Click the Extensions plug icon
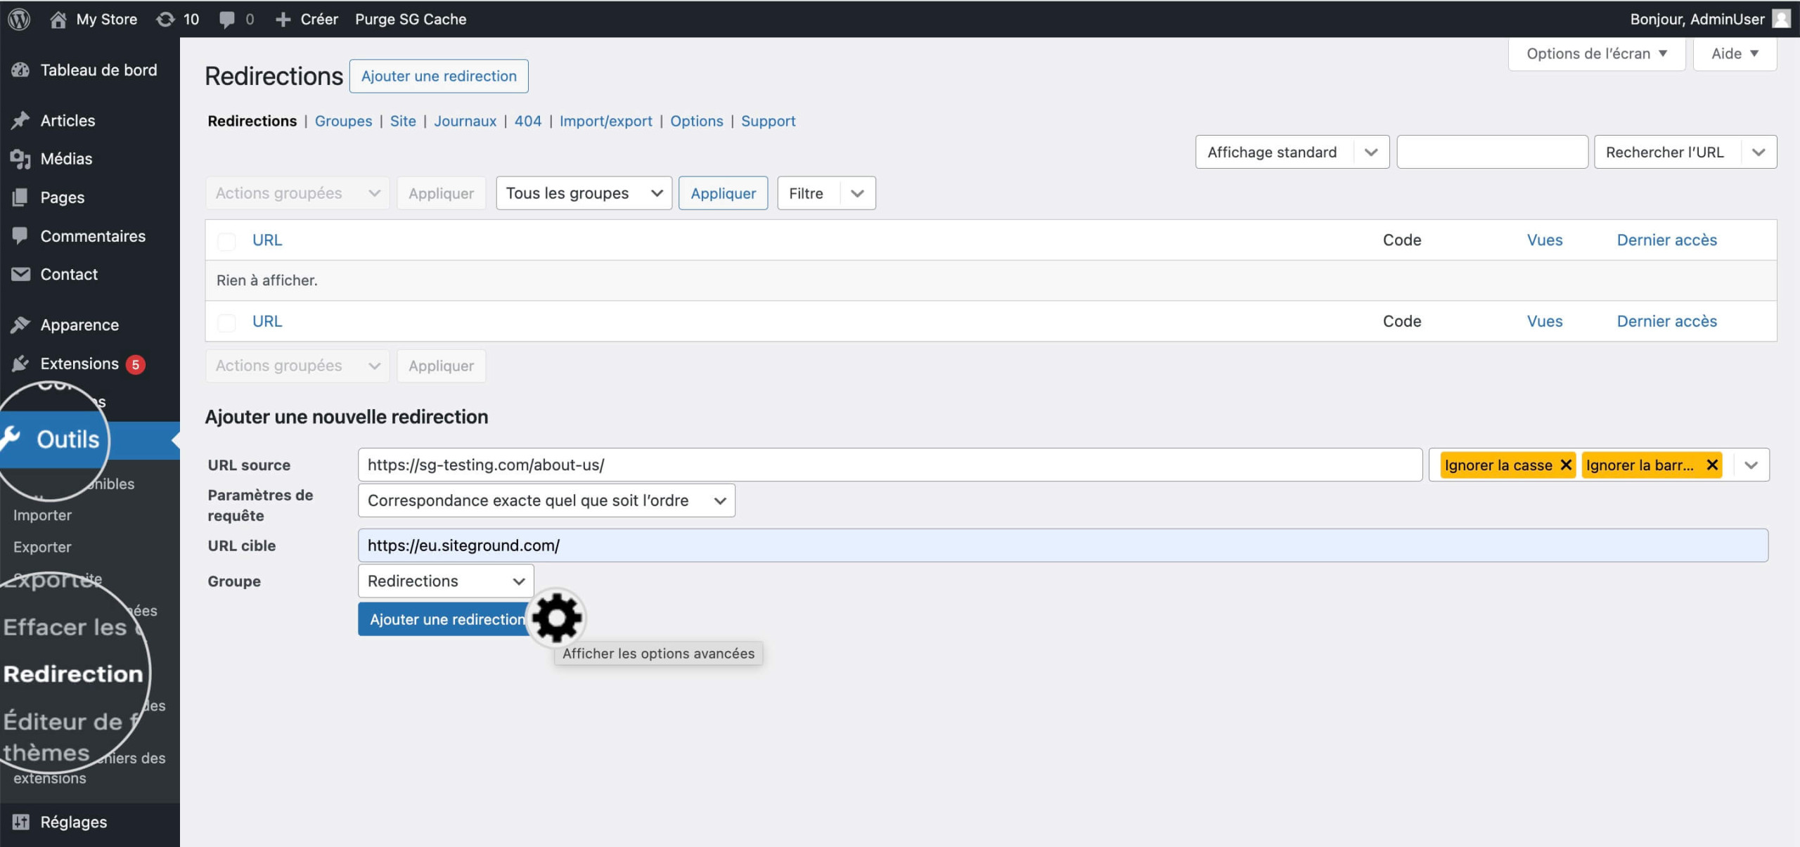Screen dimensions: 1800x847 20,363
